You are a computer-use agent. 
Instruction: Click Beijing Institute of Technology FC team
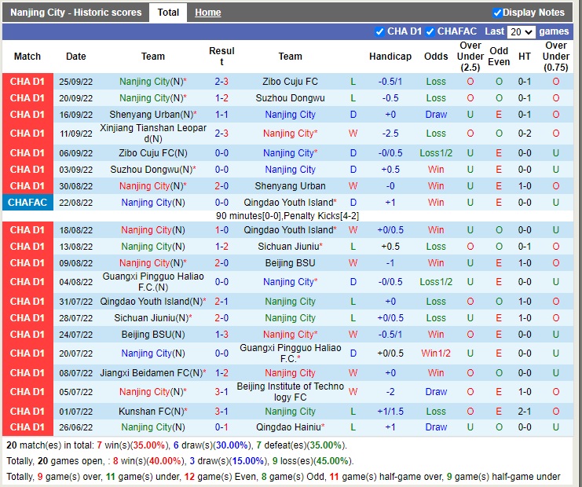point(290,392)
